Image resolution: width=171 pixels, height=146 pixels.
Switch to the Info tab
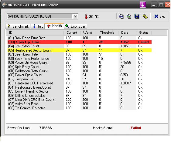[x=38, y=26]
